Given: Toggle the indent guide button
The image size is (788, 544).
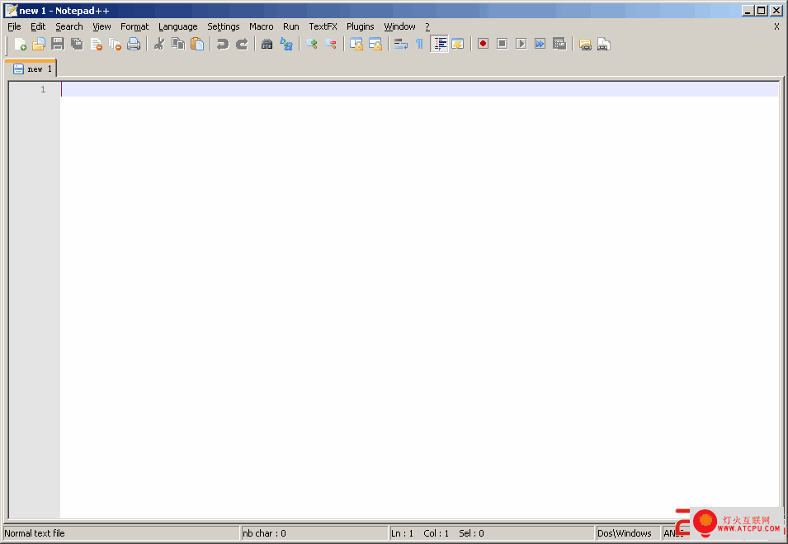Looking at the screenshot, I should 439,45.
